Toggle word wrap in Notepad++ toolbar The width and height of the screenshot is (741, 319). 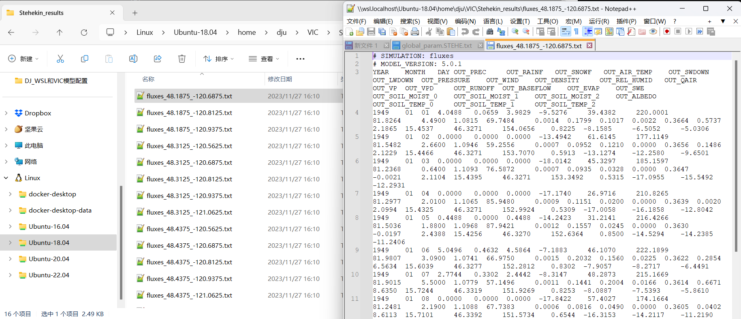(566, 32)
